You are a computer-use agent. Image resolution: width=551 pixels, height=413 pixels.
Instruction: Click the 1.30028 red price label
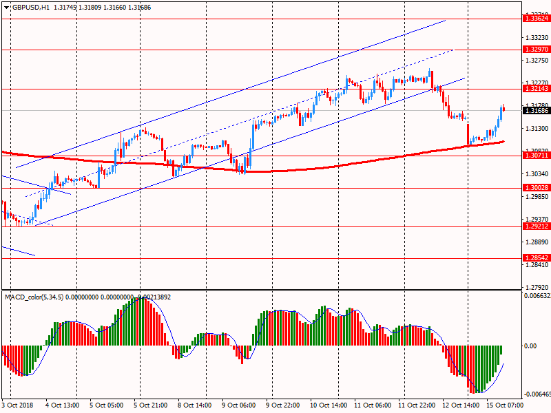pos(536,188)
